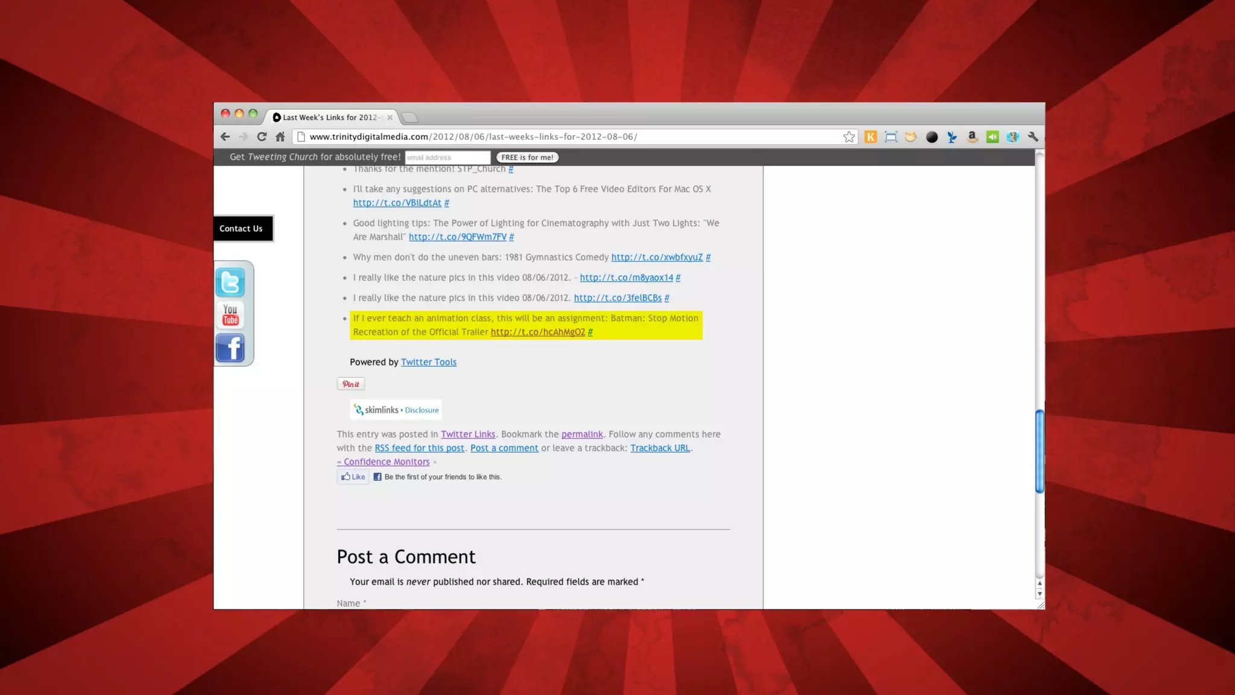Click the scrollbar down arrow

[1040, 594]
